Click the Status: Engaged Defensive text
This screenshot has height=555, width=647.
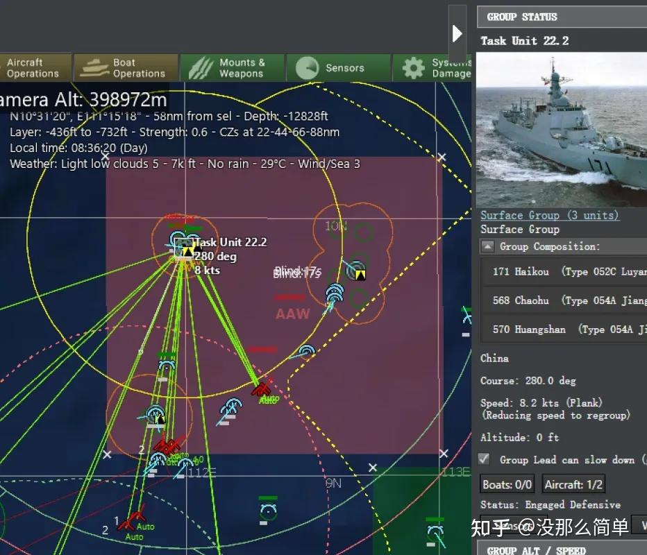click(551, 504)
